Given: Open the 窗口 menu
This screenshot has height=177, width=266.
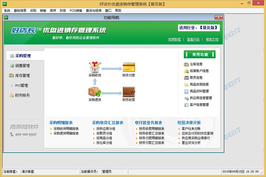Looking at the screenshot, I should 108,11.
